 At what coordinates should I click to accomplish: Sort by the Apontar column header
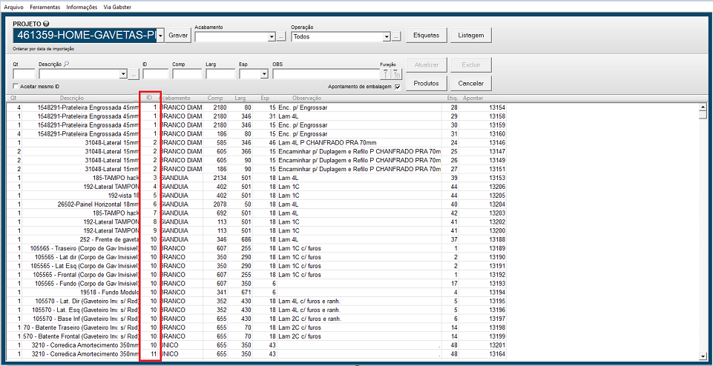click(473, 98)
